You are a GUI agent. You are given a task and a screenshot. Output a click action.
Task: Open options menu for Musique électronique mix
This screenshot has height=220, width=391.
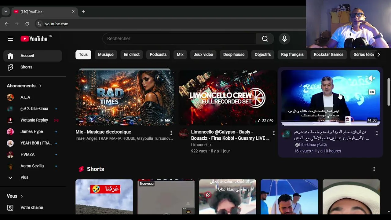171,133
